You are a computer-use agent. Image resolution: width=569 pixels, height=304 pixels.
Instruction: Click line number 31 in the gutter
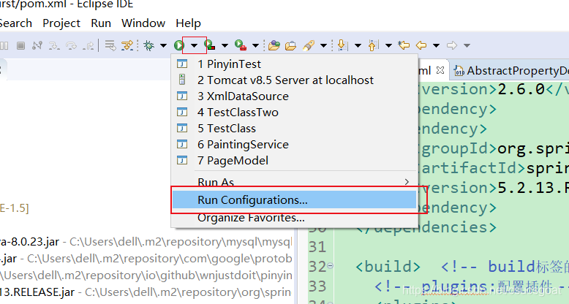click(x=317, y=247)
